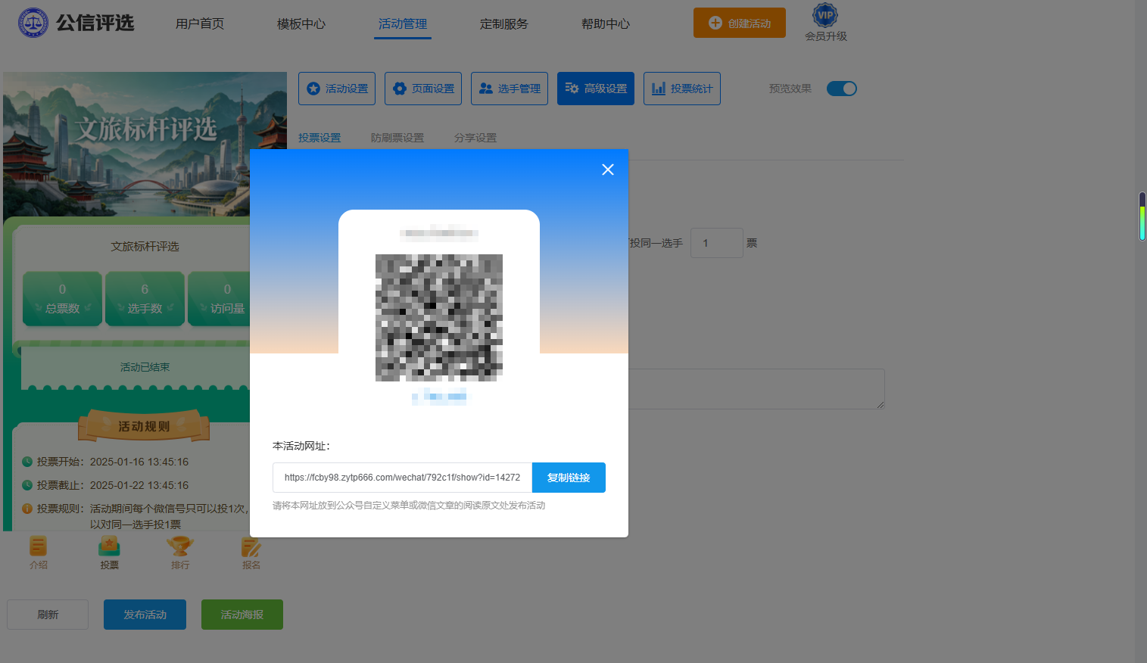Close the QR code share dialog
1147x663 pixels.
(608, 170)
